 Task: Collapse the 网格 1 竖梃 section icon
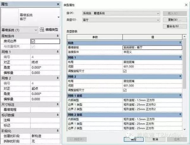[180, 95]
